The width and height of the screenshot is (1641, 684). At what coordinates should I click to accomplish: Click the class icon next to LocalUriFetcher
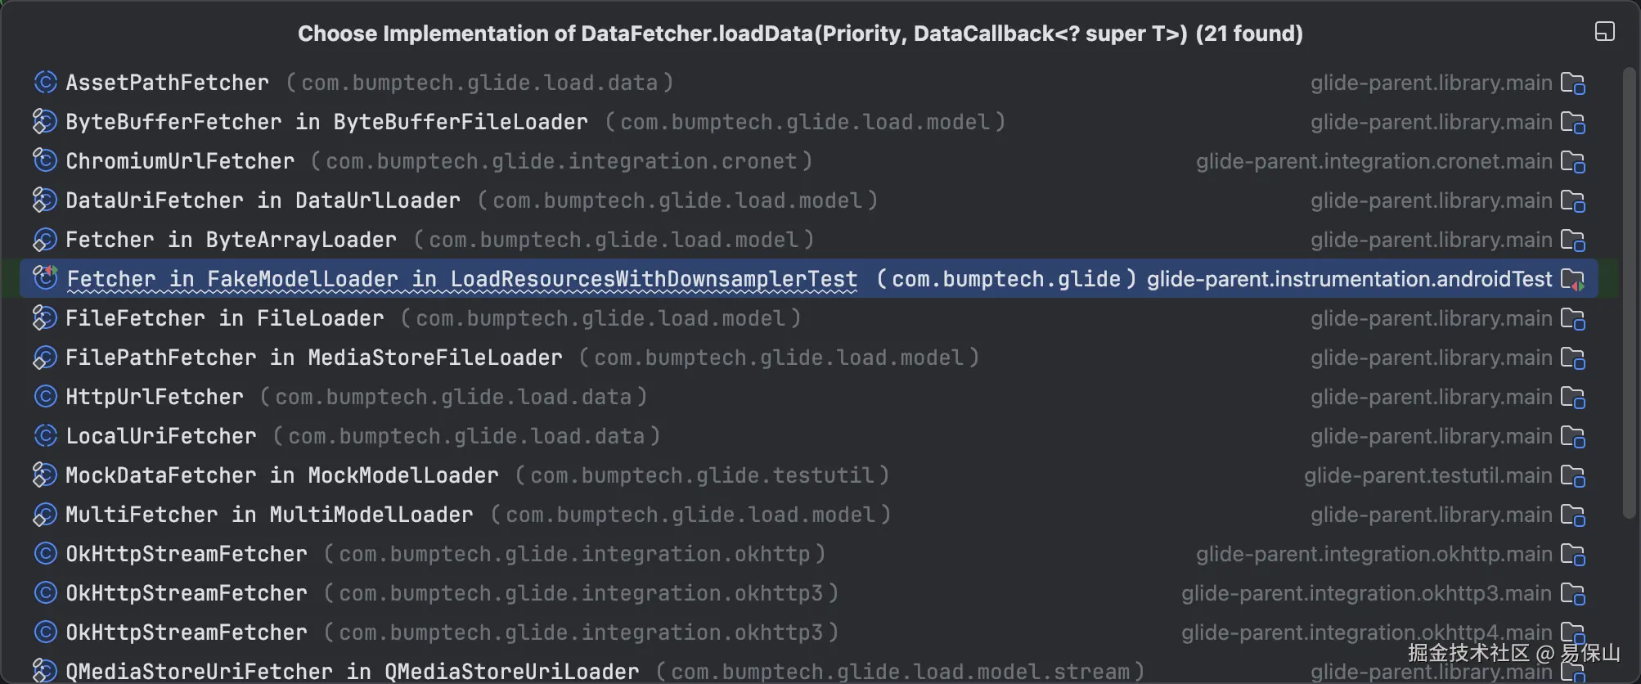[x=45, y=435]
